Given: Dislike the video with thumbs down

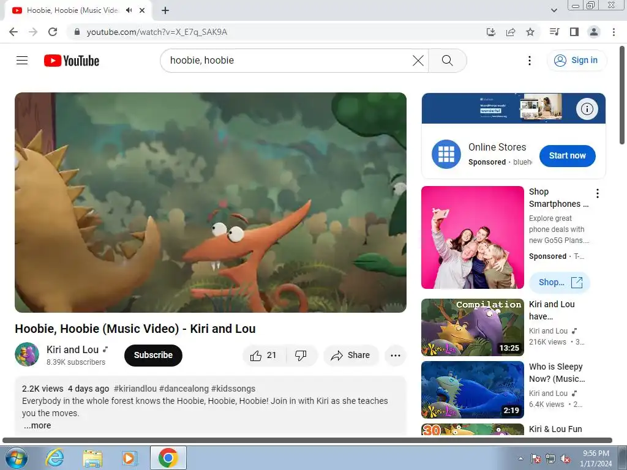Looking at the screenshot, I should [x=301, y=356].
